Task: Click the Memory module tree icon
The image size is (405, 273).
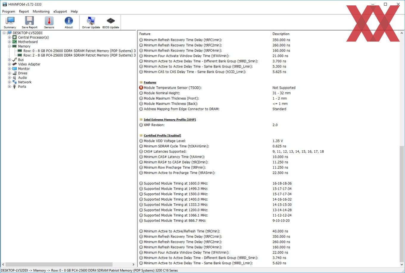Action: pos(15,46)
